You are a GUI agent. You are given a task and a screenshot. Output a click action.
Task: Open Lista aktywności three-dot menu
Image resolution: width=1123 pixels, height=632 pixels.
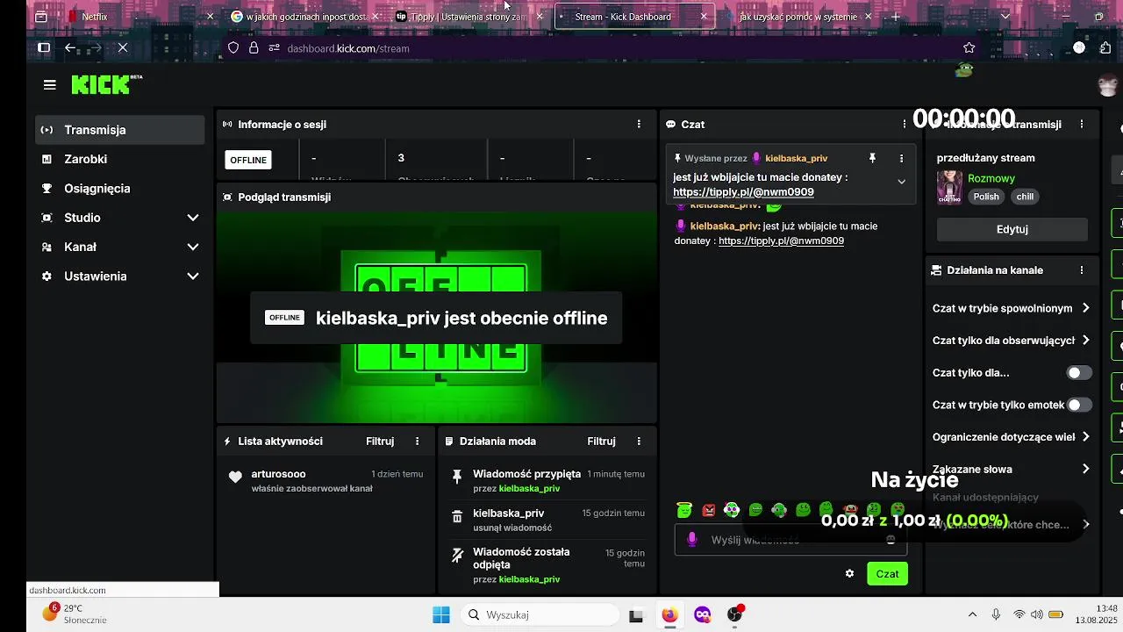point(418,442)
